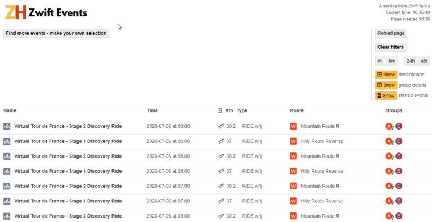Click red W world icon for 03:00 Hilly Route
Image resolution: width=432 pixels, height=222 pixels.
coord(294,141)
